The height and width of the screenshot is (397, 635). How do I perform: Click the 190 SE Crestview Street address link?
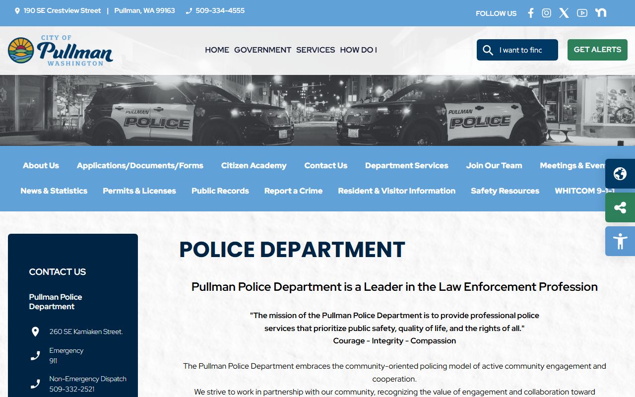coord(62,10)
